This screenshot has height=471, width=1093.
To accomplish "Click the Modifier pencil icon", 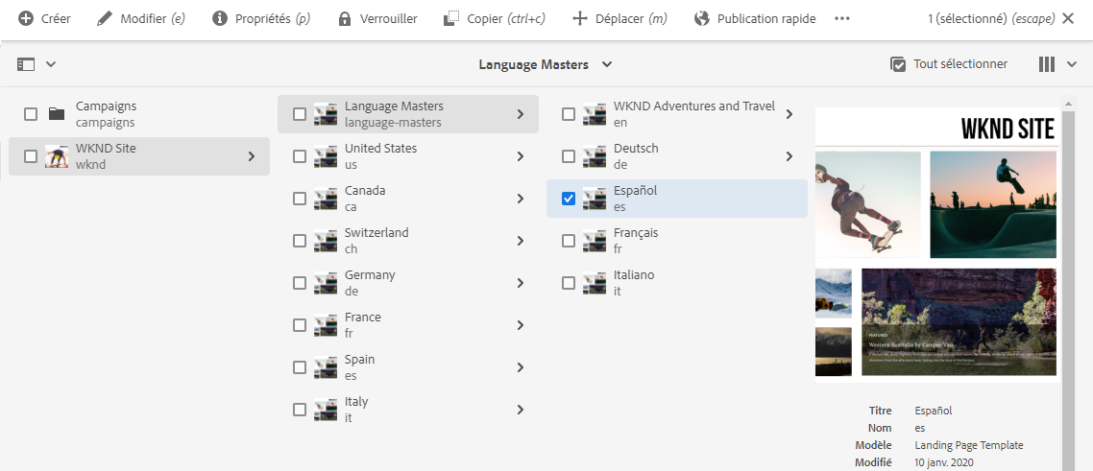I will point(105,19).
